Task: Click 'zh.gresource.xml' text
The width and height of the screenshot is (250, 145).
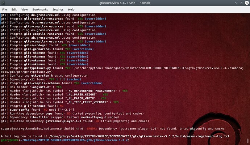Action: coord(46,38)
